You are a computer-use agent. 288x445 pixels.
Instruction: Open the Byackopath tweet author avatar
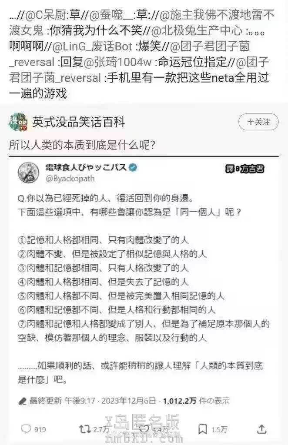point(28,173)
